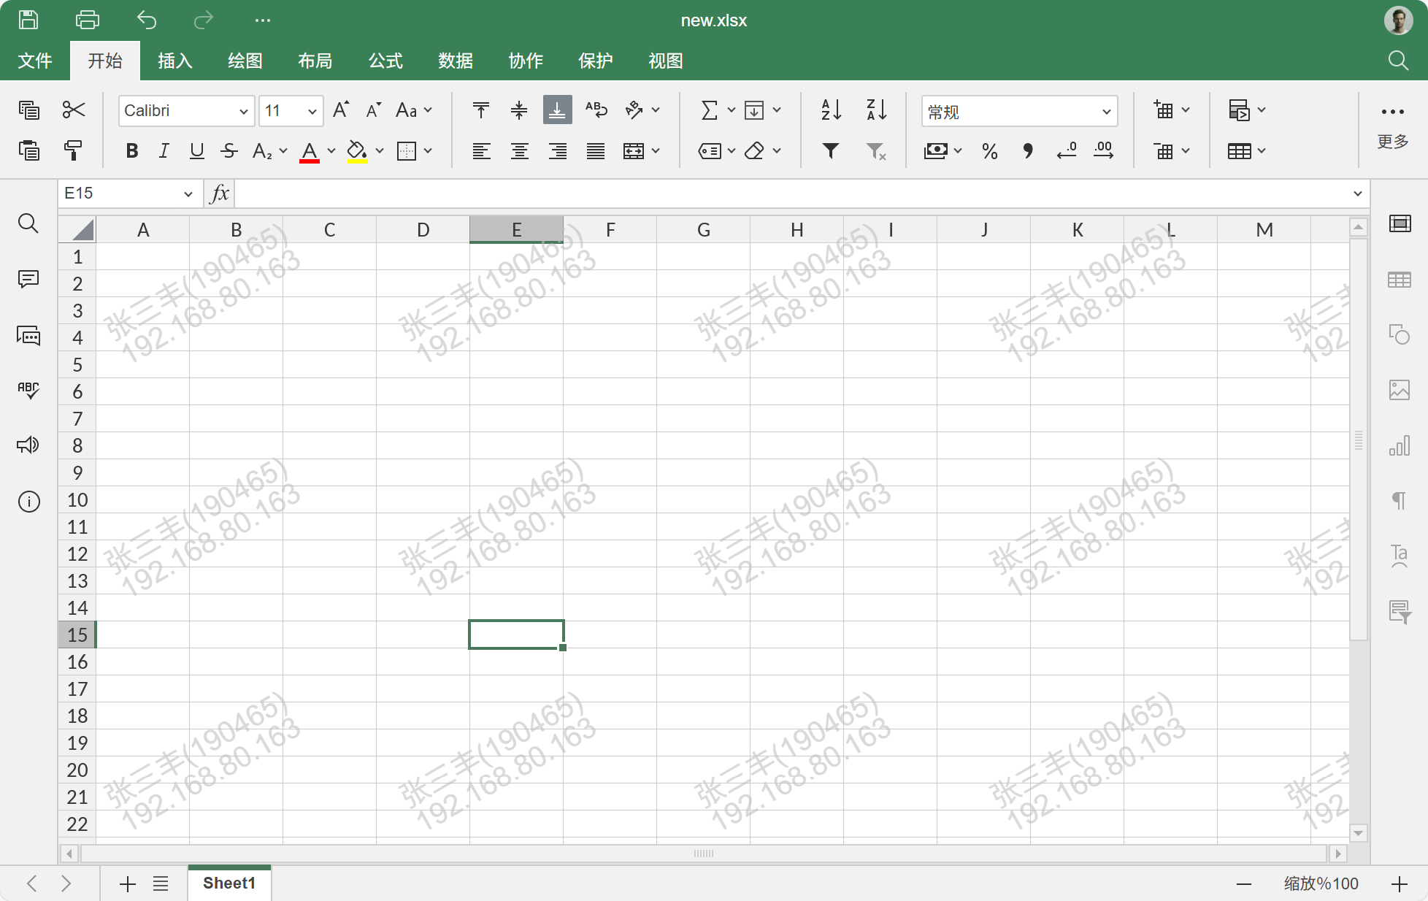The height and width of the screenshot is (901, 1428).
Task: Click the percent style icon
Action: [x=990, y=151]
